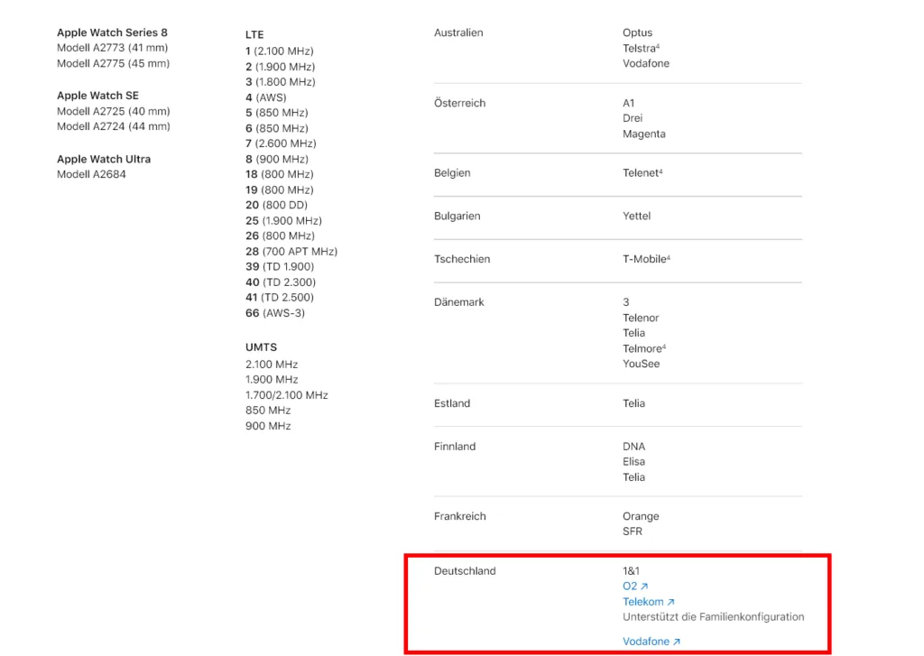Open the O2 carrier link

tap(630, 587)
